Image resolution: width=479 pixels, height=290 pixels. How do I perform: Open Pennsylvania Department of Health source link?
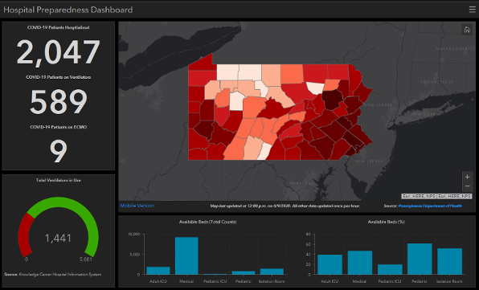pos(430,206)
